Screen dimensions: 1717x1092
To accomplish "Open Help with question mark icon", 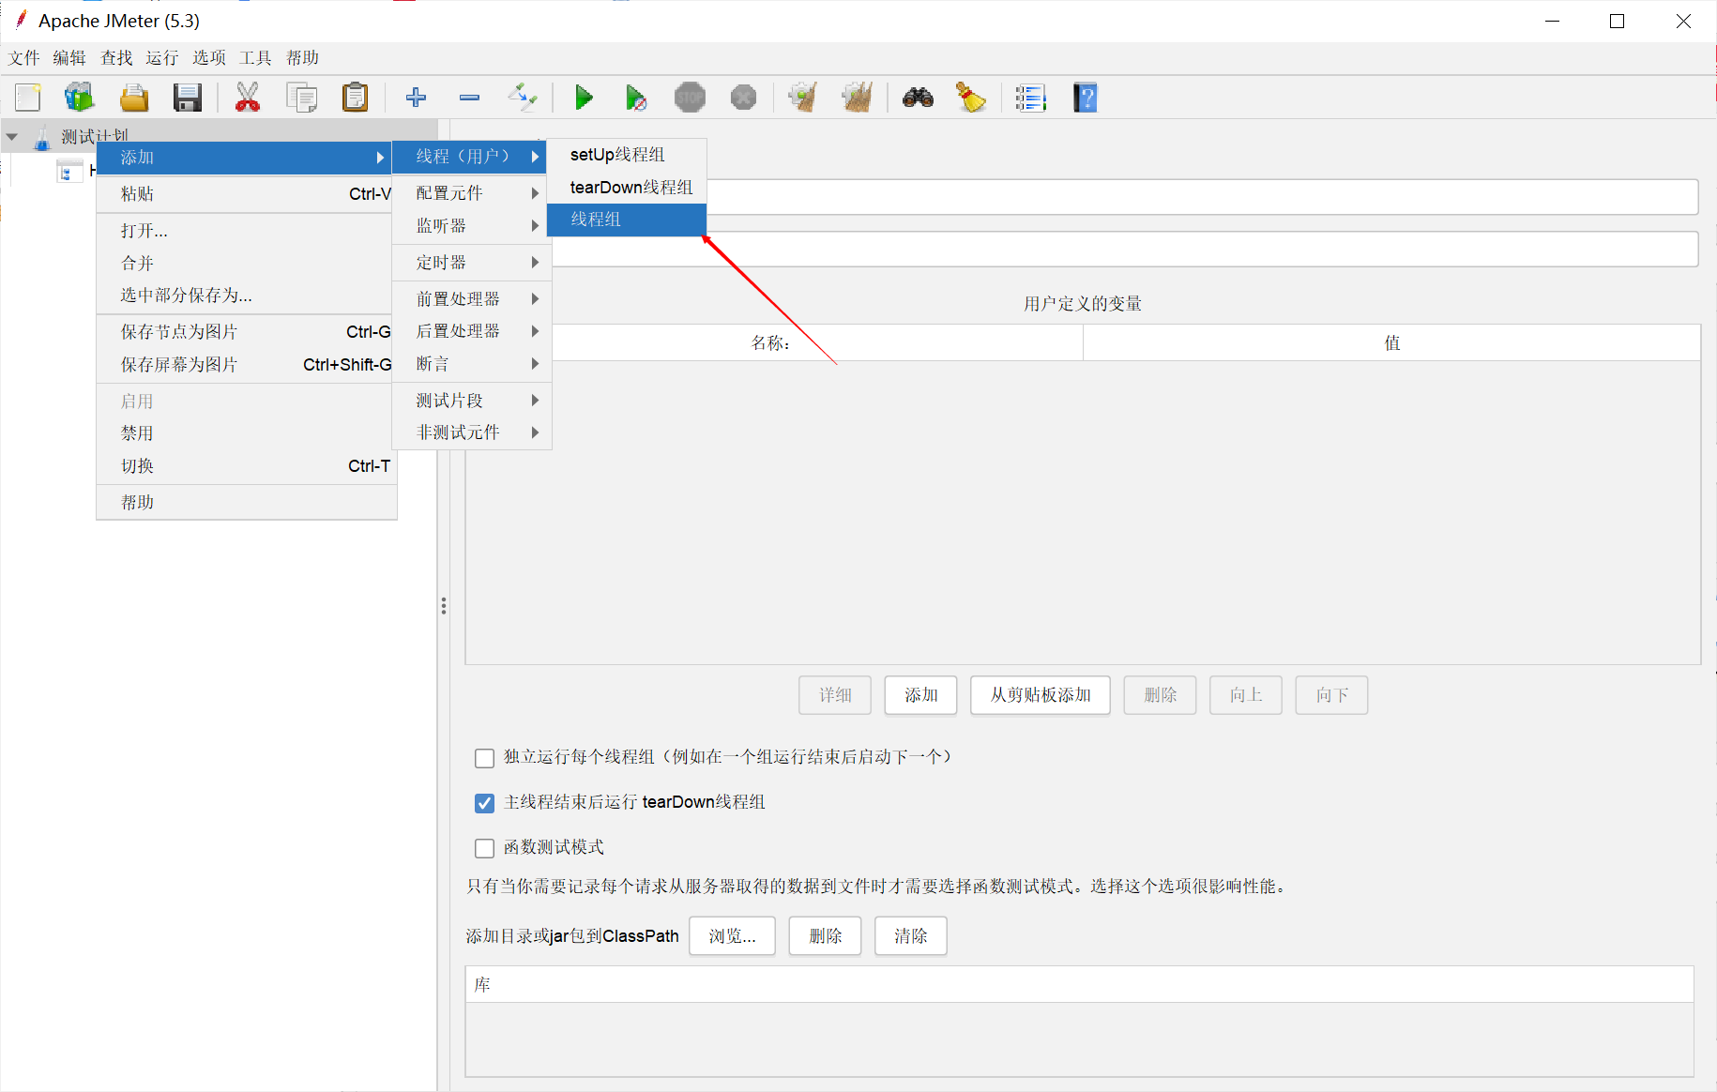I will pyautogui.click(x=1085, y=98).
